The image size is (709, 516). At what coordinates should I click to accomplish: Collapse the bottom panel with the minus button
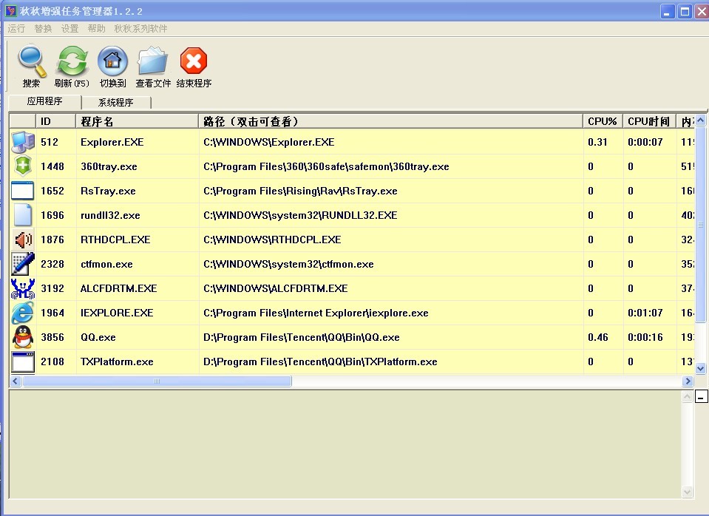point(701,397)
